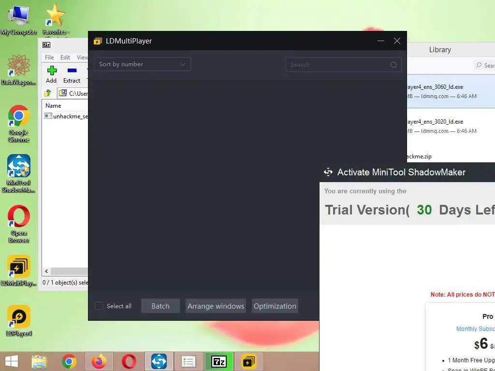Close the LDMultiPlayer window
This screenshot has width=495, height=371.
397,41
